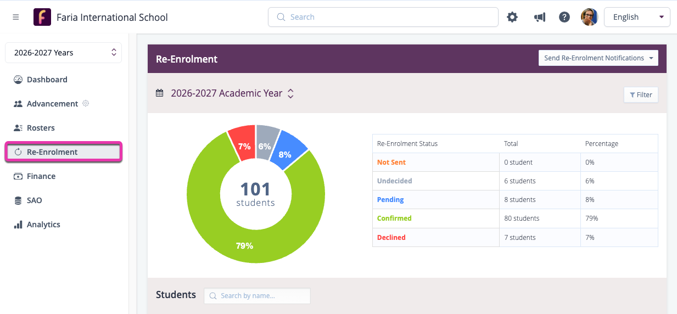Click the announcements megaphone icon
Screen dimensions: 677x314
point(539,17)
